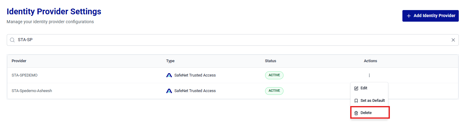464x125 pixels.
Task: Click the Add Identity Provider button
Action: 430,16
